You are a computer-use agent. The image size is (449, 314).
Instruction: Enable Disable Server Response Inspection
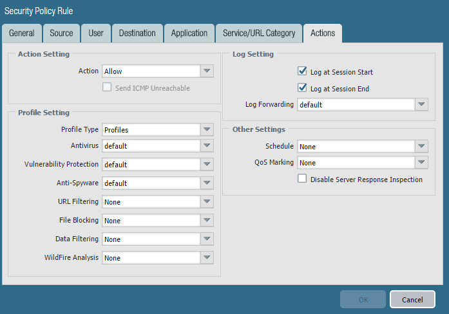[x=302, y=179]
